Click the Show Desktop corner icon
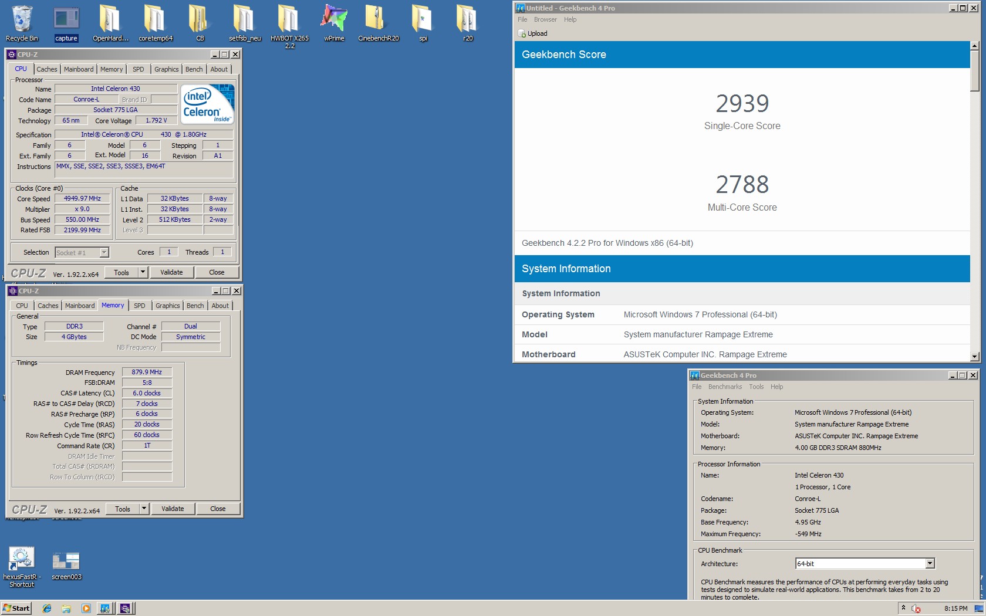The image size is (986, 616). [979, 608]
